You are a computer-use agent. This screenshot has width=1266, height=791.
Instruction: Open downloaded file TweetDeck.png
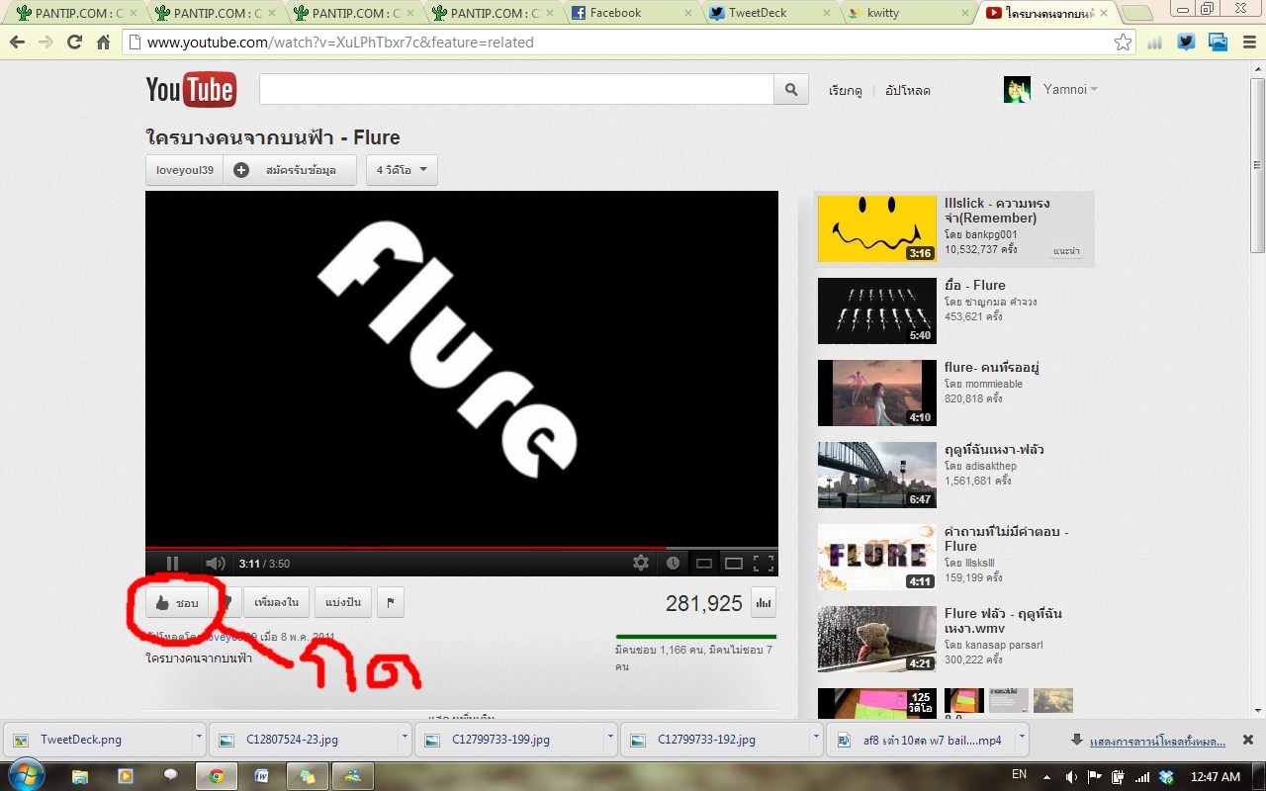[99, 739]
